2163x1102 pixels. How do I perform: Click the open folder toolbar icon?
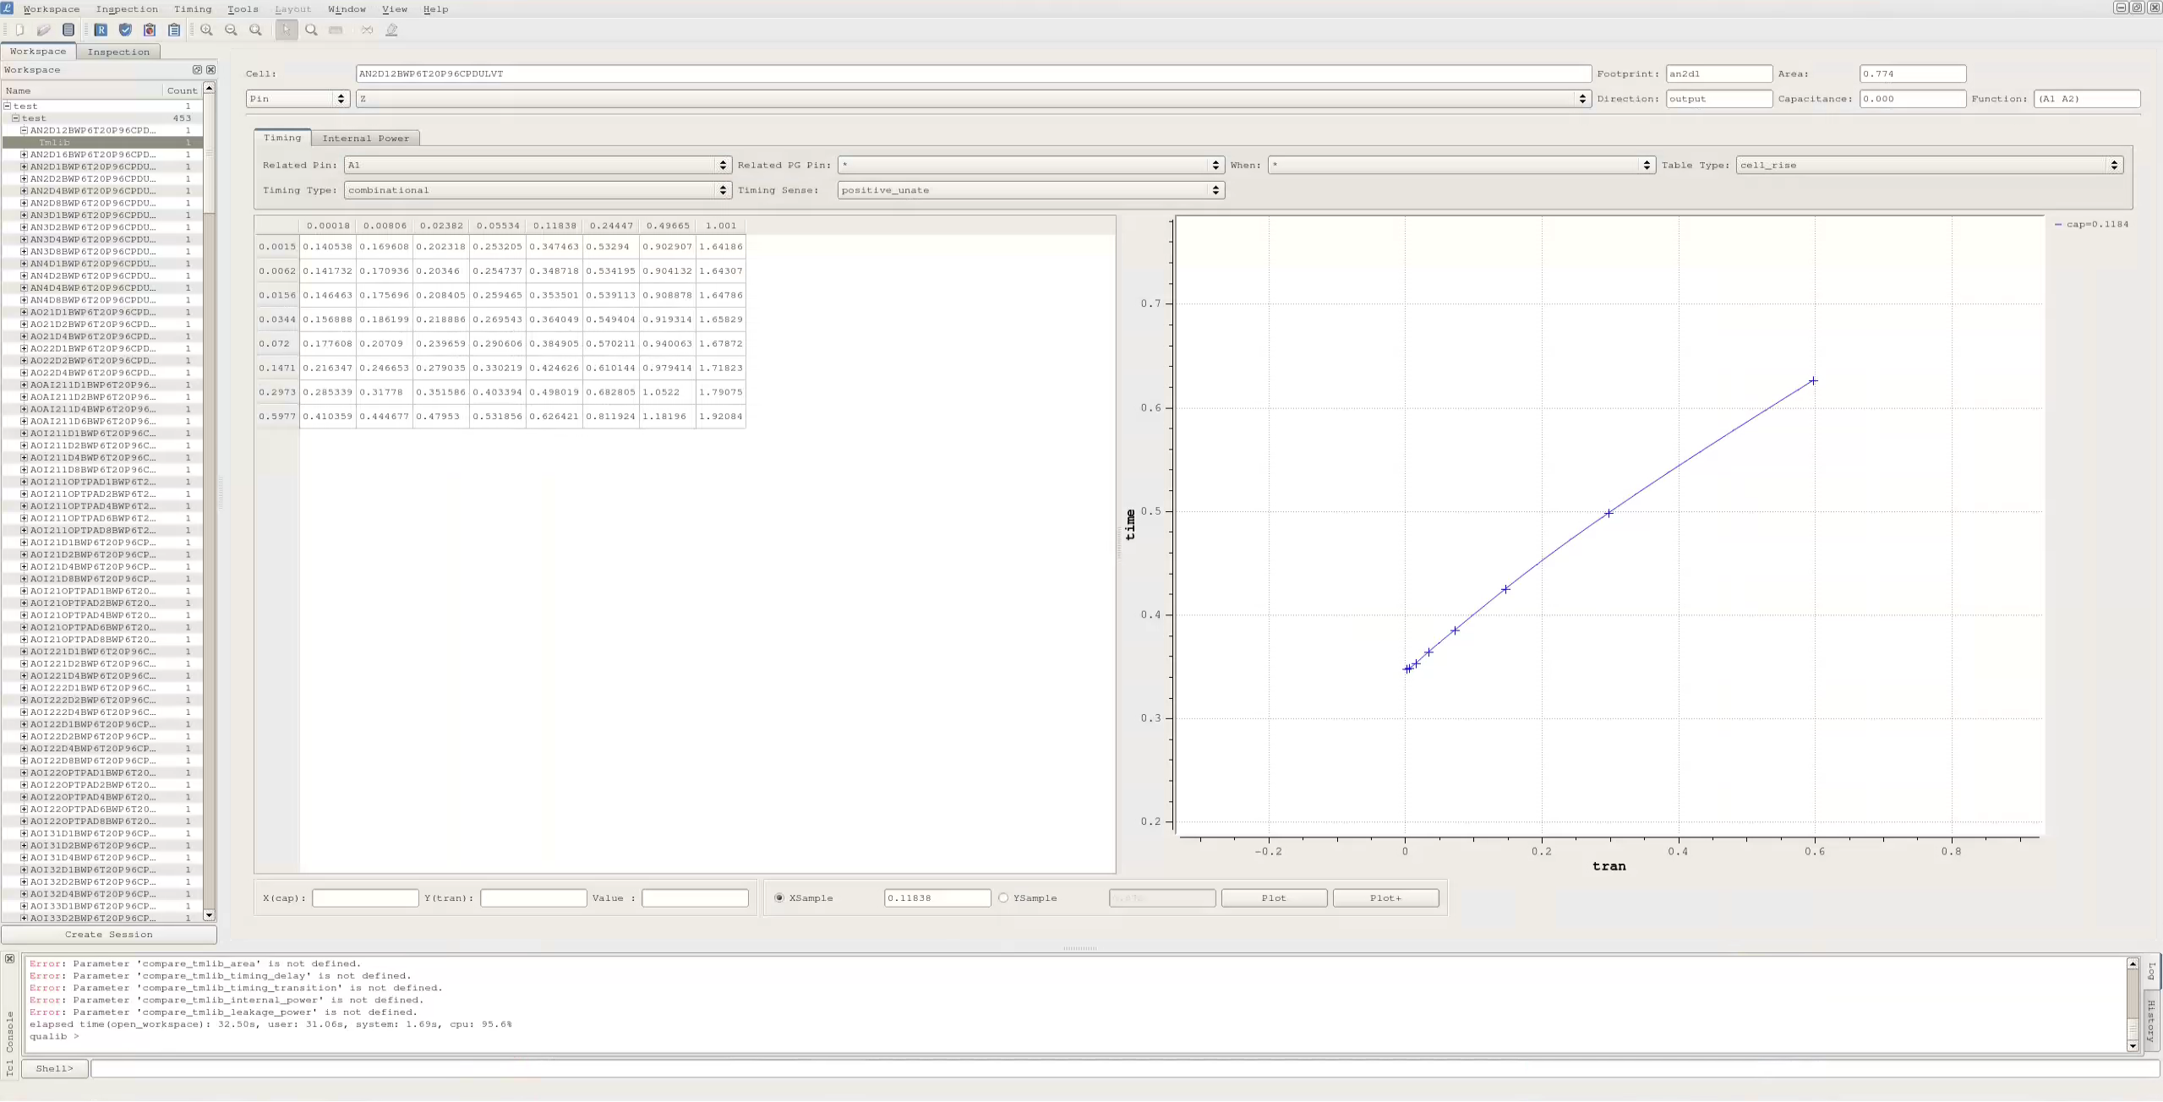[44, 30]
